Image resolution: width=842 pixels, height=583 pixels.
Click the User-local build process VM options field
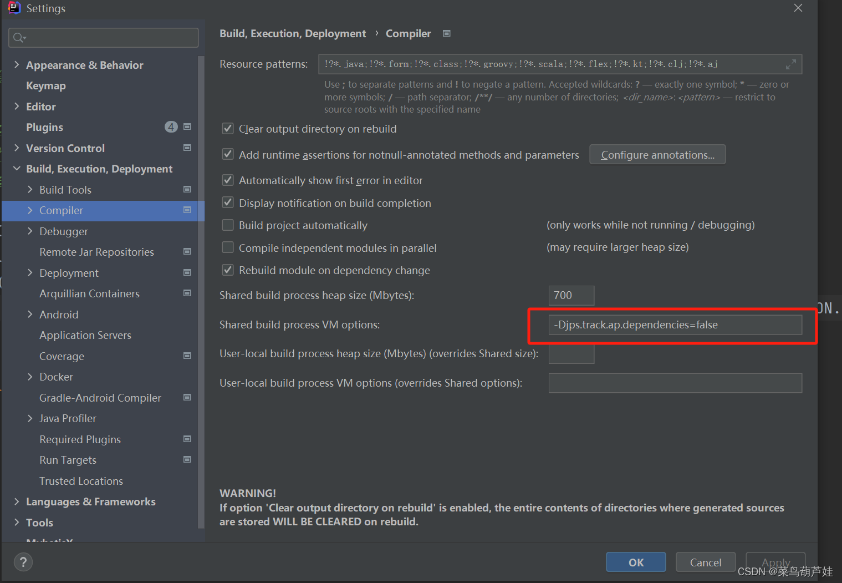pyautogui.click(x=675, y=383)
